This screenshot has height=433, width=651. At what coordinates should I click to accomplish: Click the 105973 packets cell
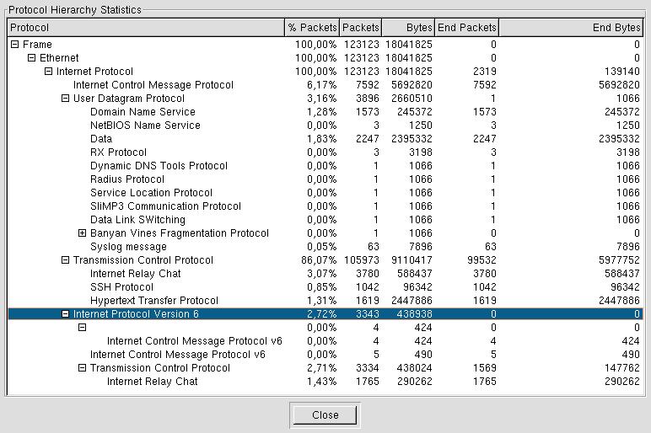tap(362, 260)
